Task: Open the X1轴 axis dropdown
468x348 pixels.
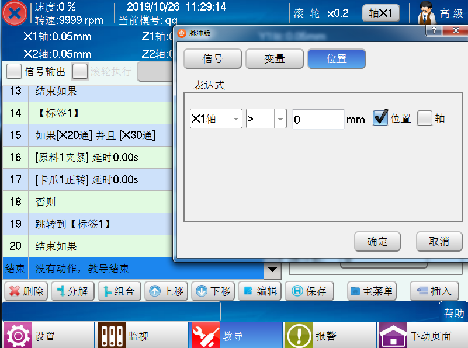Action: point(235,119)
